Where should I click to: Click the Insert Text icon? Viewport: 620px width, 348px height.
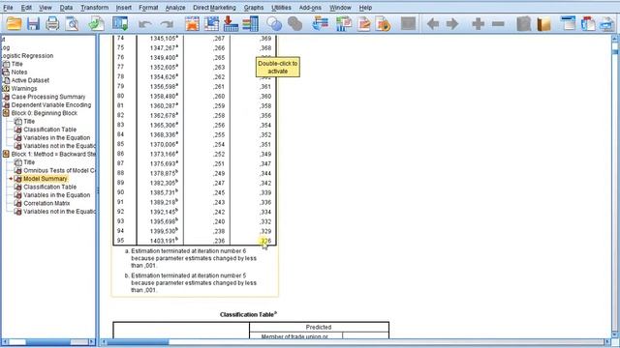[x=607, y=23]
